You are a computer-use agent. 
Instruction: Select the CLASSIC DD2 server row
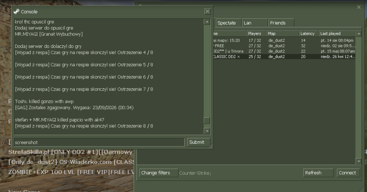click(x=284, y=56)
